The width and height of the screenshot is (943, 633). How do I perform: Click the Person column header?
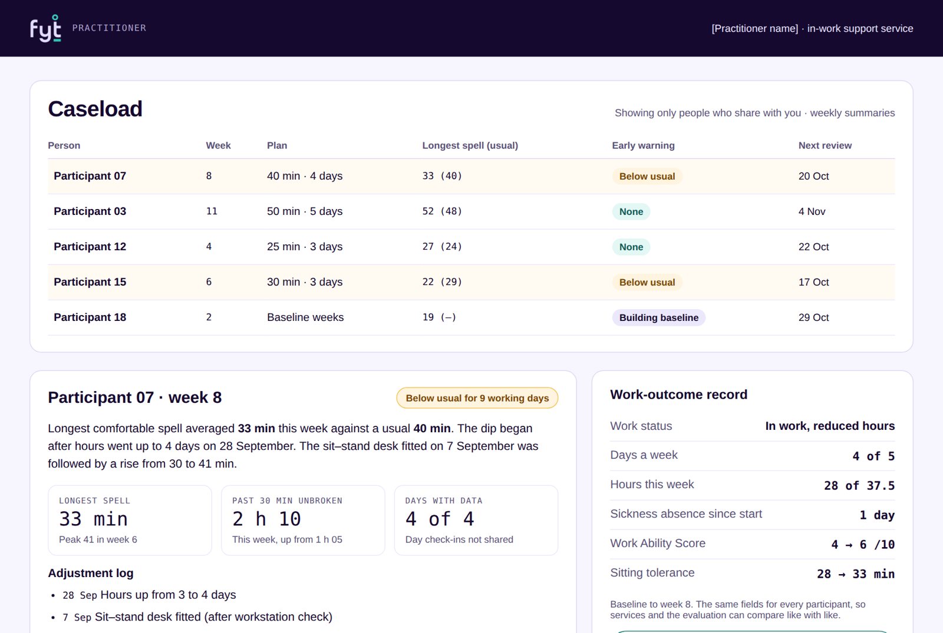tap(64, 145)
